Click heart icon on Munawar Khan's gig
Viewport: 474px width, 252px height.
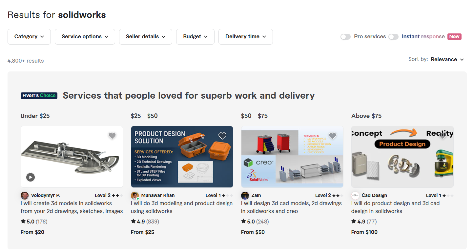tap(222, 136)
